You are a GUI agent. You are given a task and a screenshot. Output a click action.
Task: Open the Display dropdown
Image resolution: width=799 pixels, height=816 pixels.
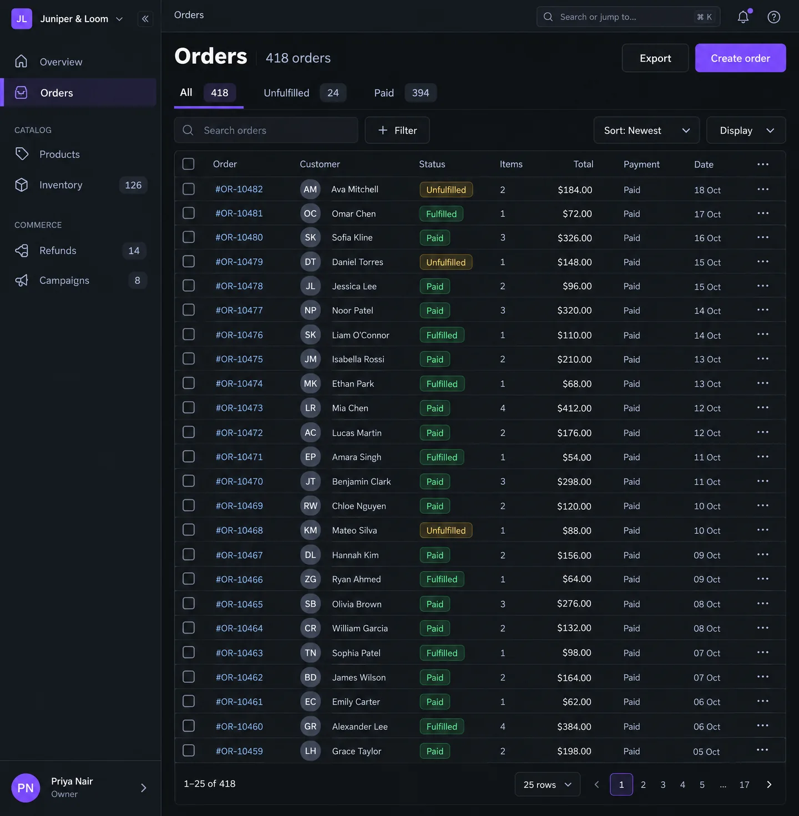[746, 130]
